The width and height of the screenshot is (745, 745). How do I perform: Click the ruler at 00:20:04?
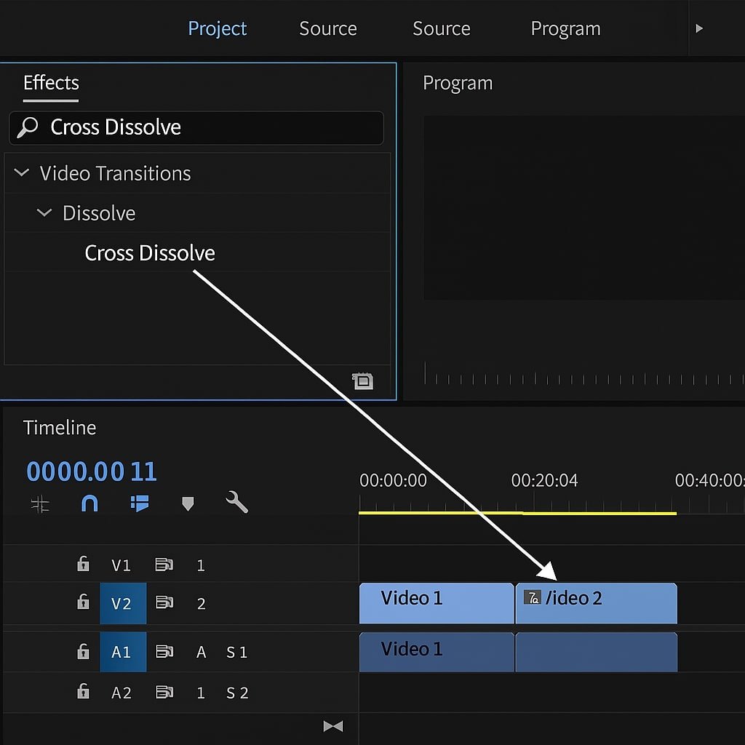coord(544,480)
